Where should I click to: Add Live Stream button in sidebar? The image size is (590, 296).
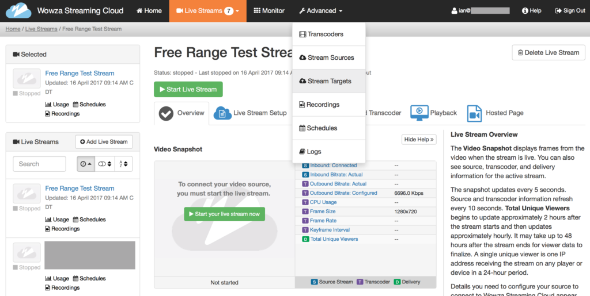(104, 142)
